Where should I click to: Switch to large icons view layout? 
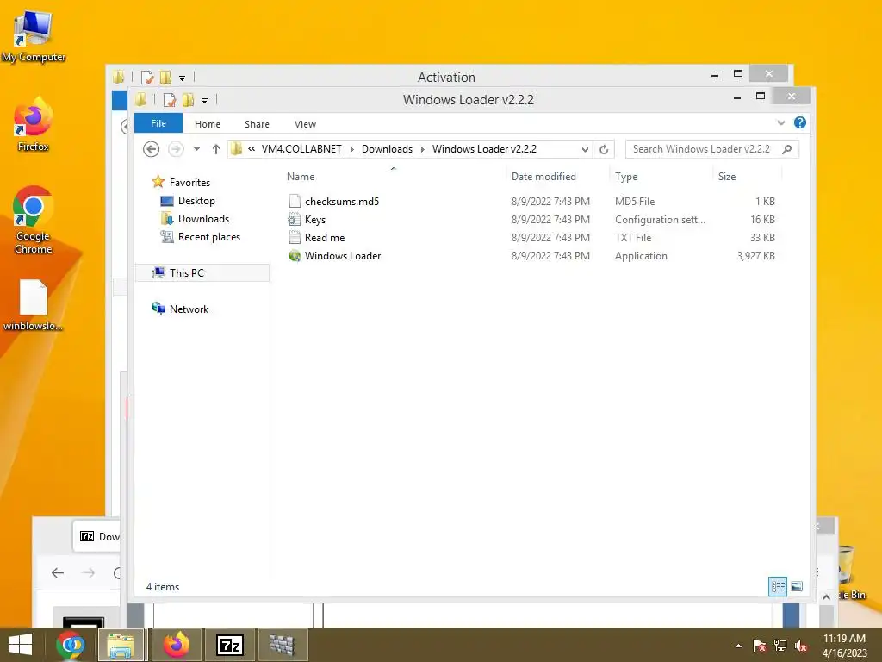[797, 586]
